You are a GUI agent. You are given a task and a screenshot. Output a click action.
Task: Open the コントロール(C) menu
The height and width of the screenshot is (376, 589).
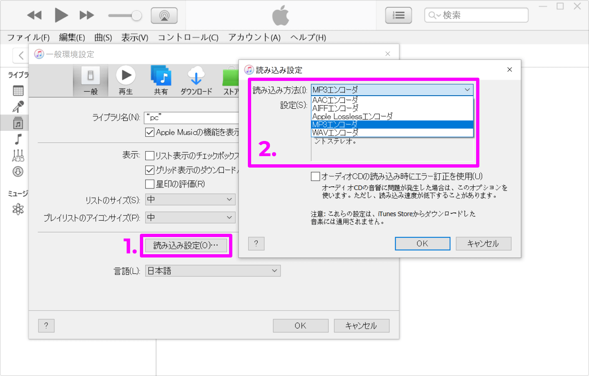(x=188, y=38)
